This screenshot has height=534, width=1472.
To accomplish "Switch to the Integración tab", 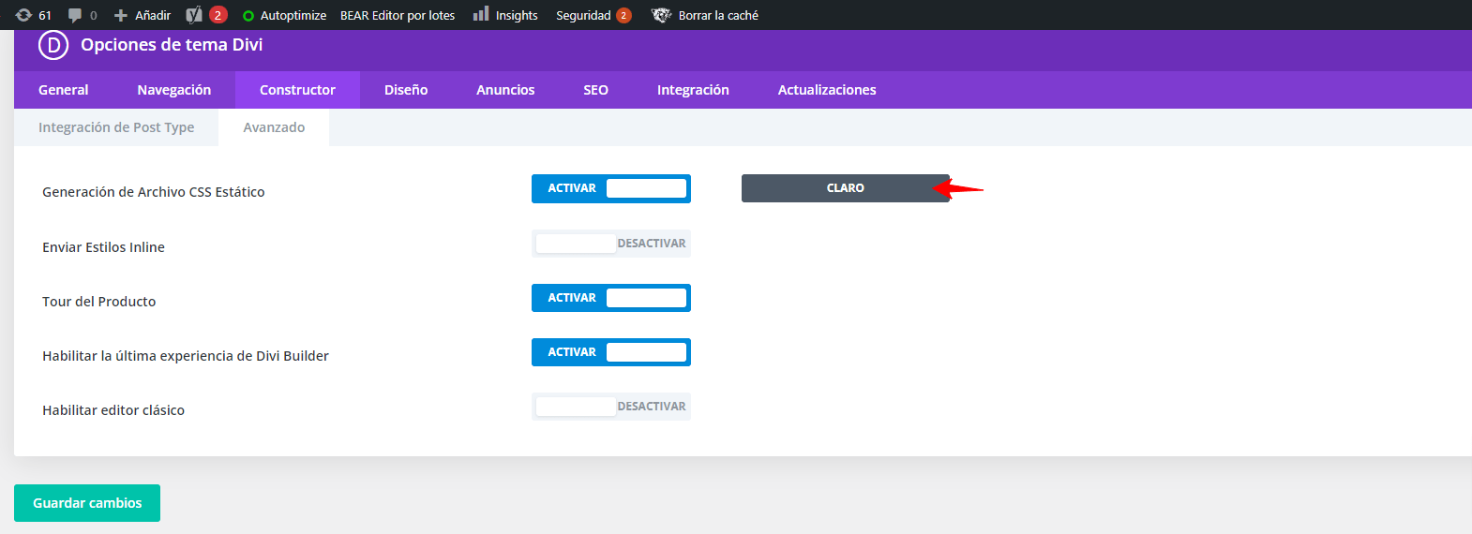I will click(693, 90).
